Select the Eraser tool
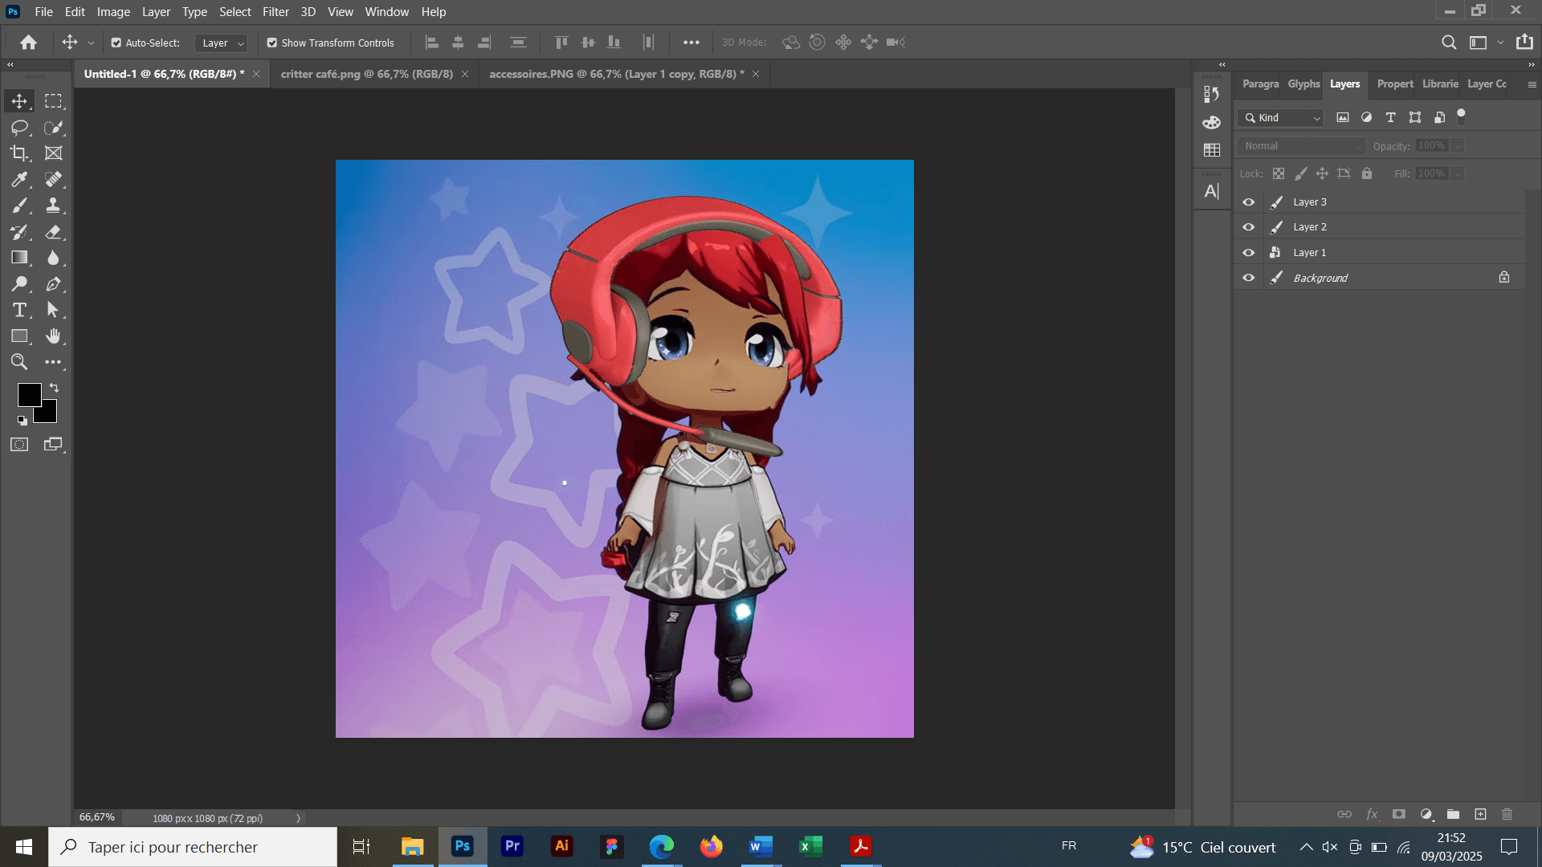The image size is (1542, 867). (x=53, y=232)
